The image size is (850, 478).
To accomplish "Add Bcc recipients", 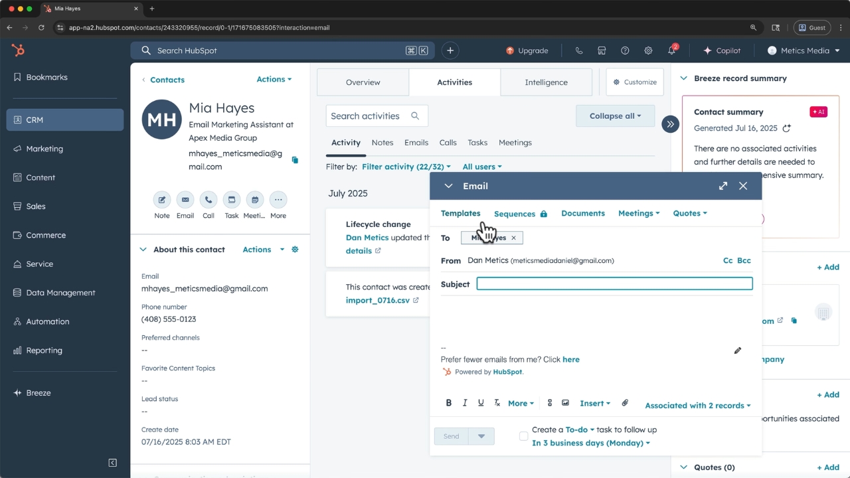I will (x=744, y=261).
